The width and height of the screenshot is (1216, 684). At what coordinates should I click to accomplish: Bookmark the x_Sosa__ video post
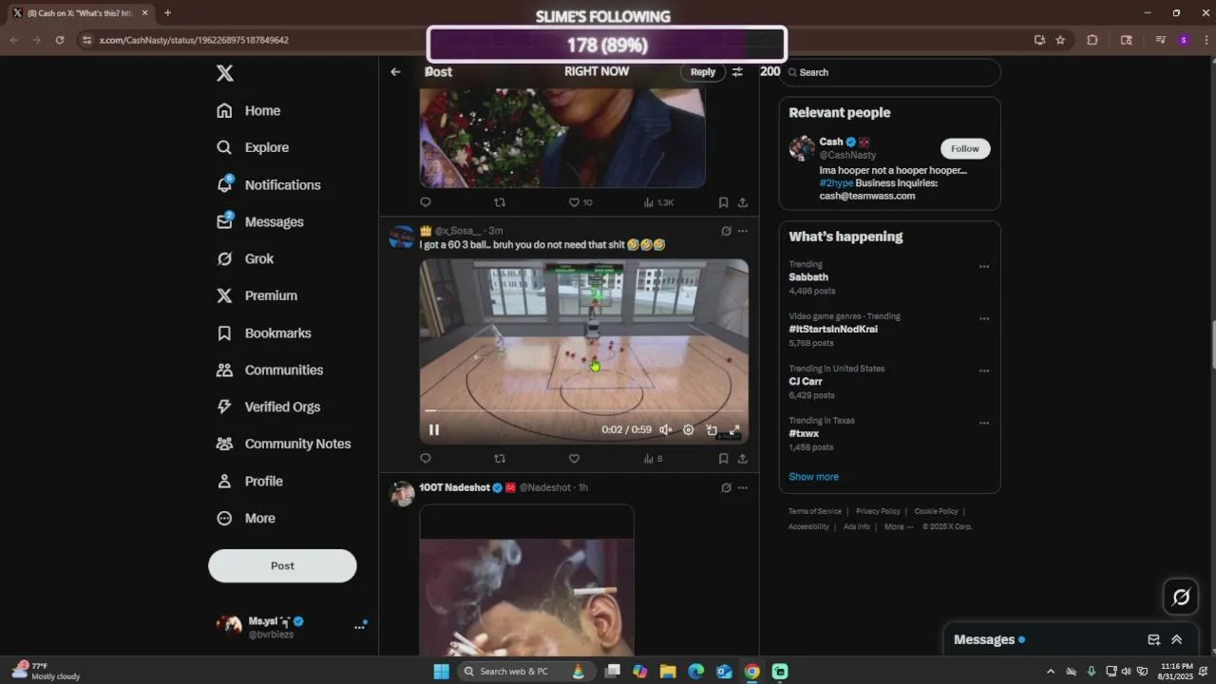click(x=723, y=459)
